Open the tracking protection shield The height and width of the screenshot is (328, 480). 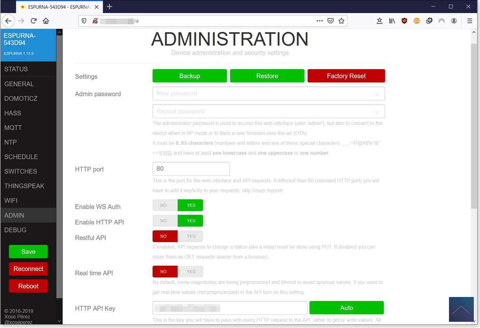(x=84, y=21)
